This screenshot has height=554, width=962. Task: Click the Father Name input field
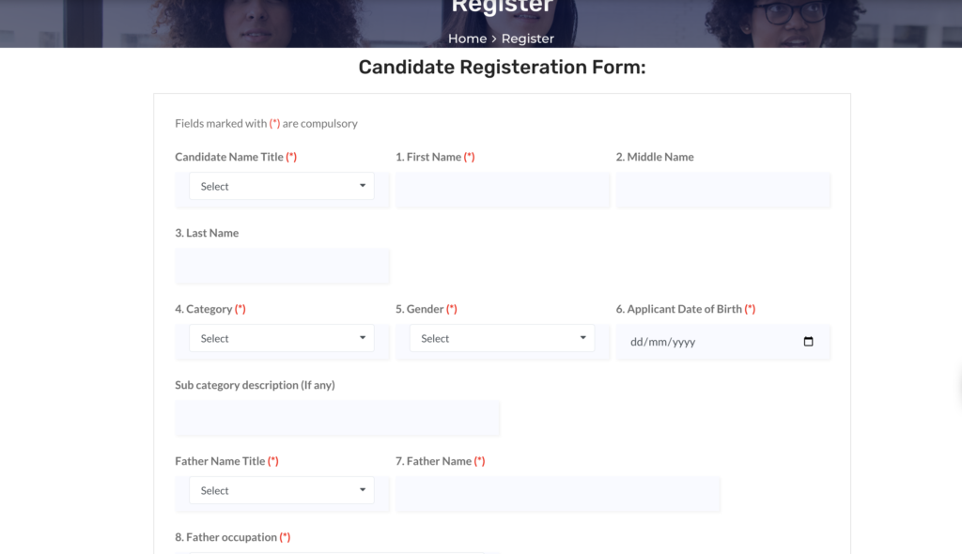558,493
